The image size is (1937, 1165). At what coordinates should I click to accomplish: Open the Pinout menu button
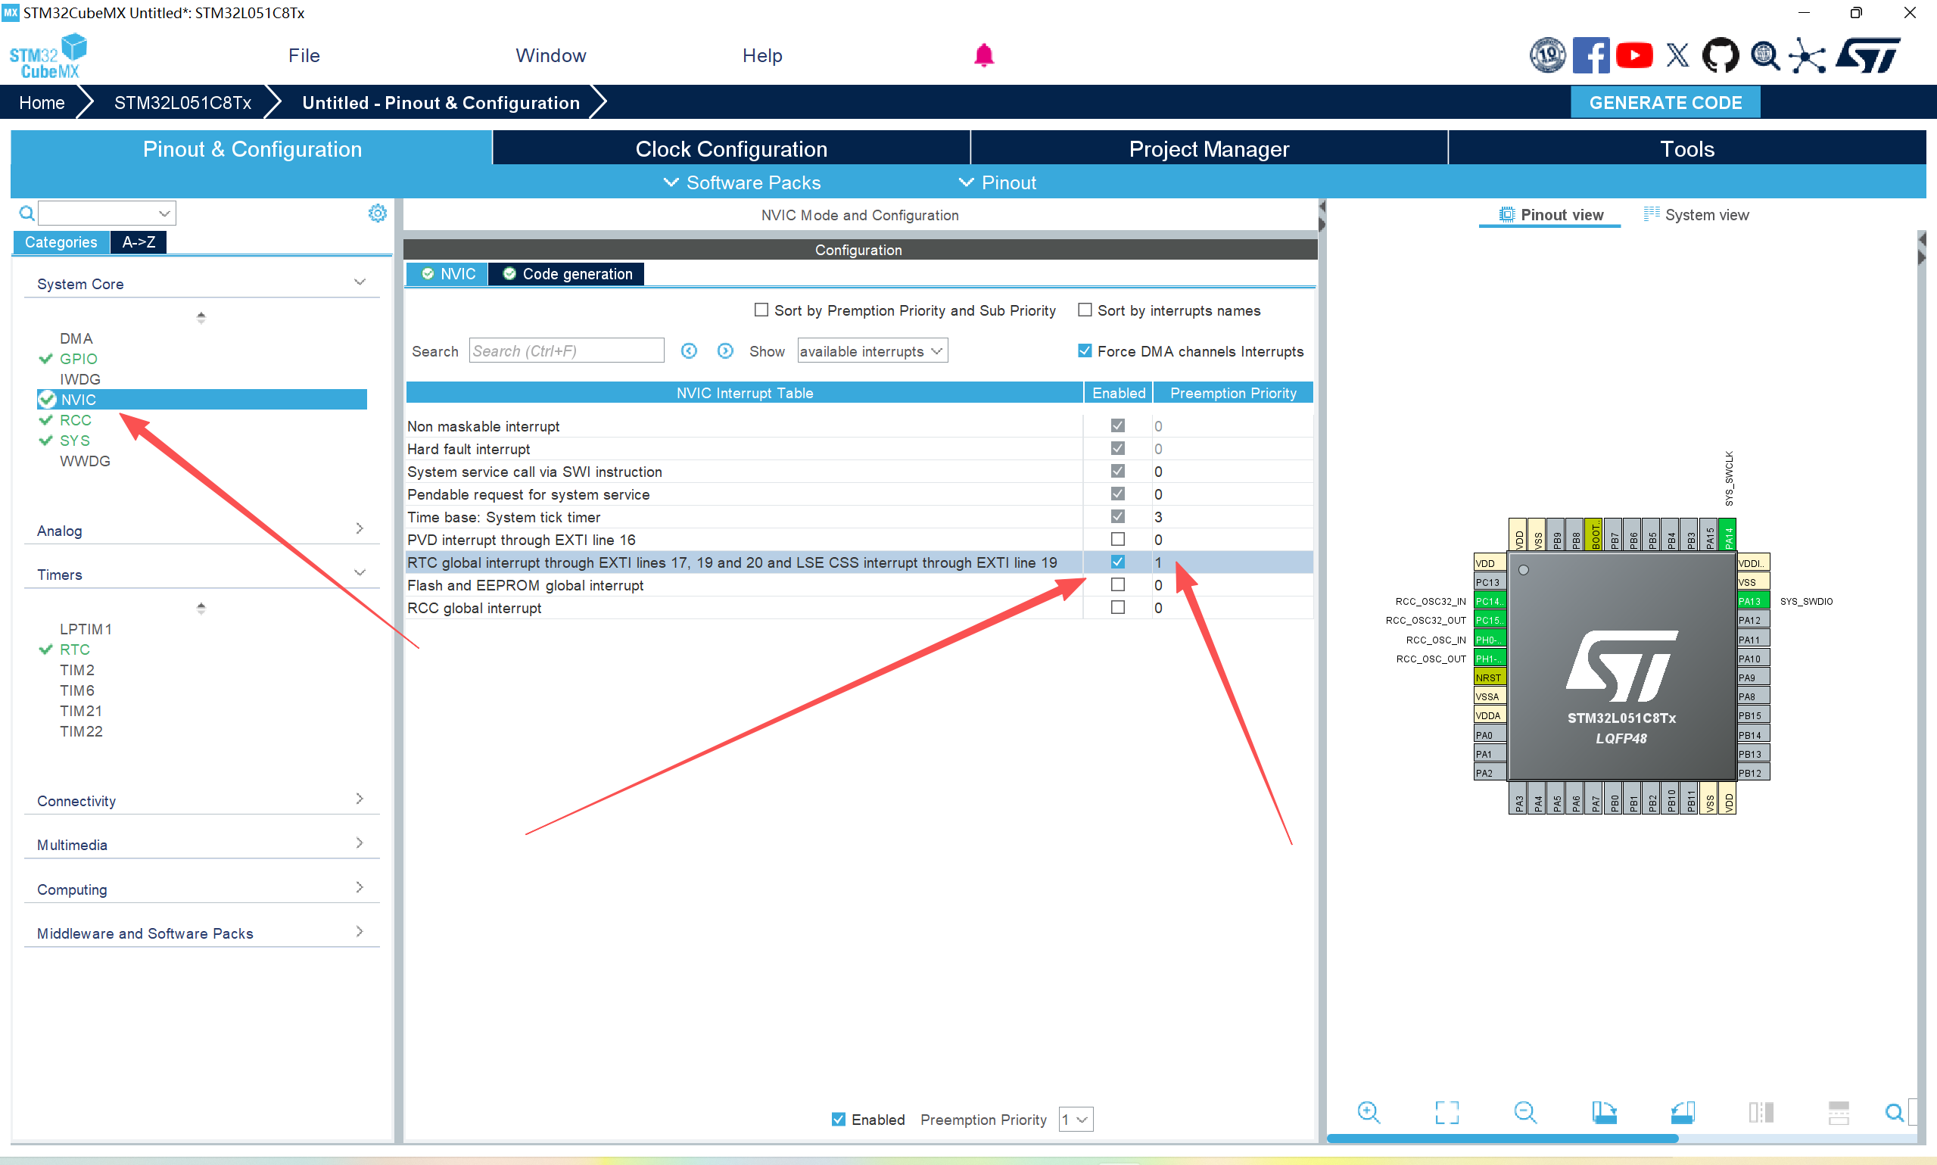(x=998, y=182)
